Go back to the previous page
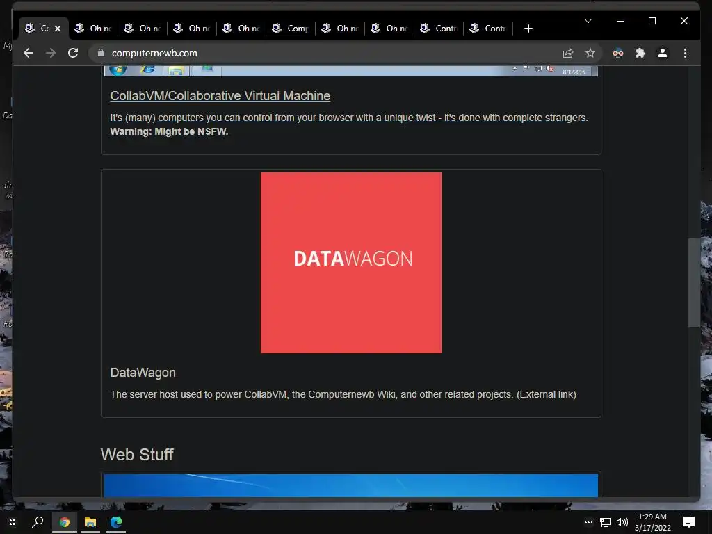 click(x=29, y=53)
